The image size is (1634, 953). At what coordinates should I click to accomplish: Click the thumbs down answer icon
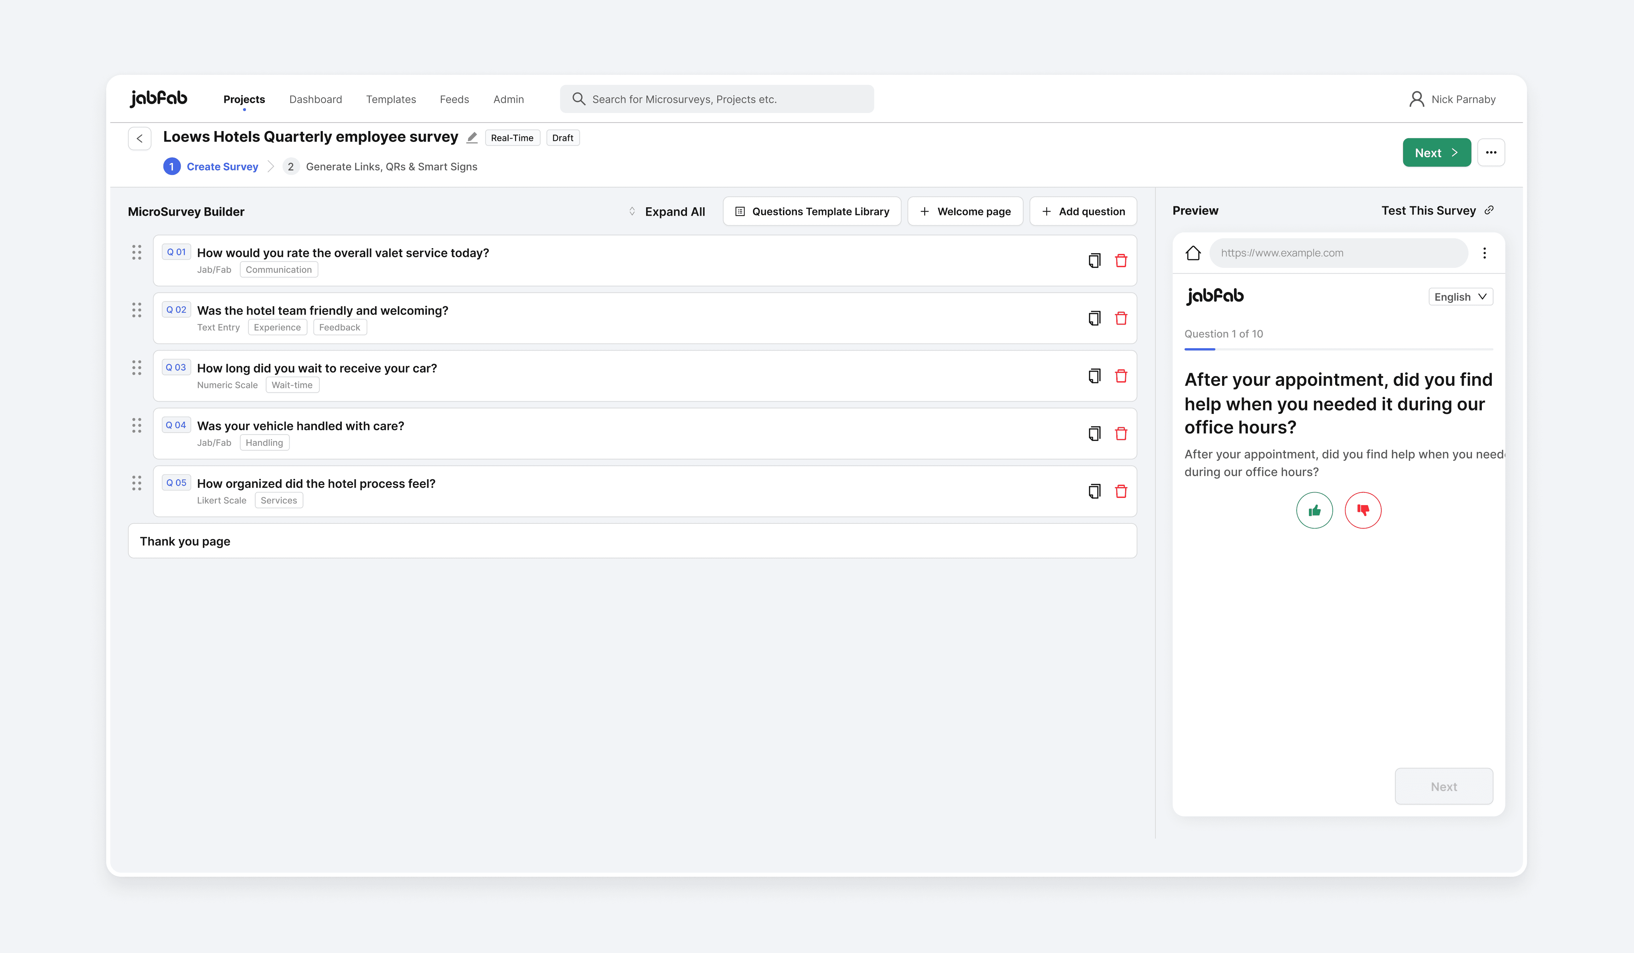1362,510
